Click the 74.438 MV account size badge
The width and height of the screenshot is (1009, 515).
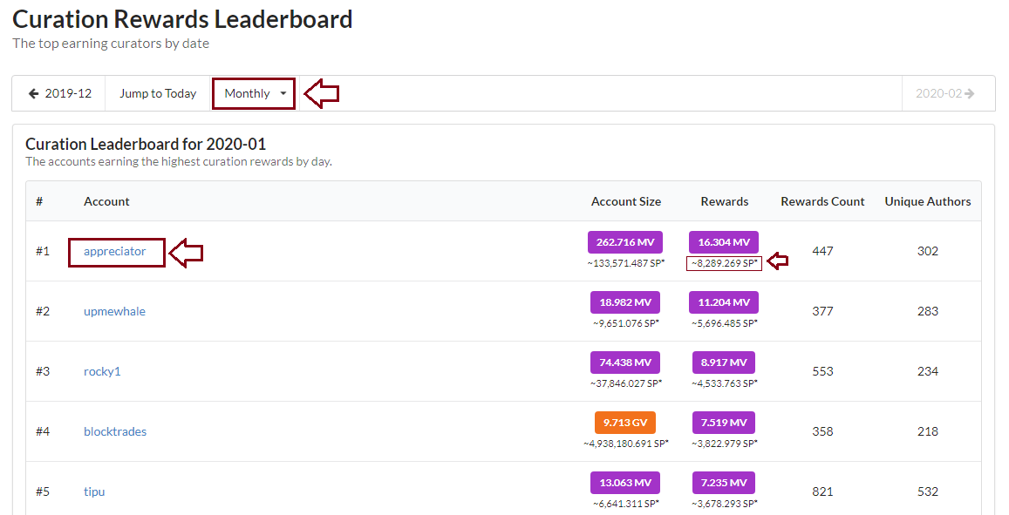tap(625, 363)
